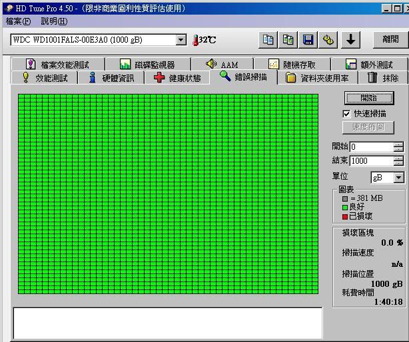The height and width of the screenshot is (342, 409).
Task: Switch to the 磁碟監視器 tab
Action: [x=148, y=64]
